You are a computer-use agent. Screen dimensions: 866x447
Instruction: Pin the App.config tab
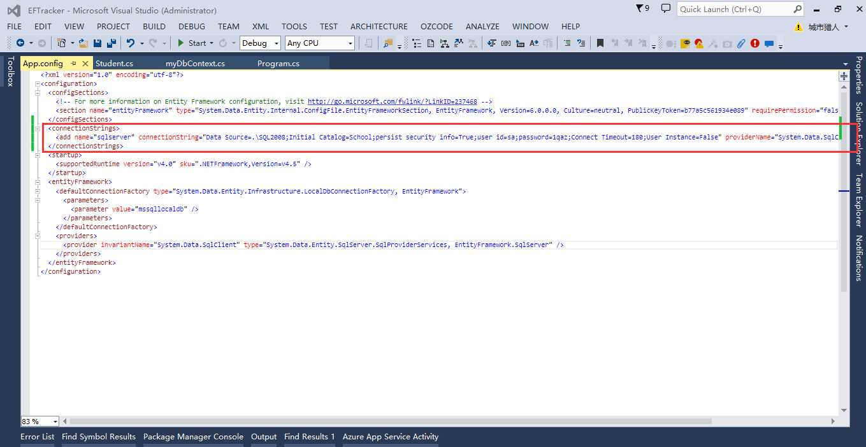pyautogui.click(x=73, y=63)
